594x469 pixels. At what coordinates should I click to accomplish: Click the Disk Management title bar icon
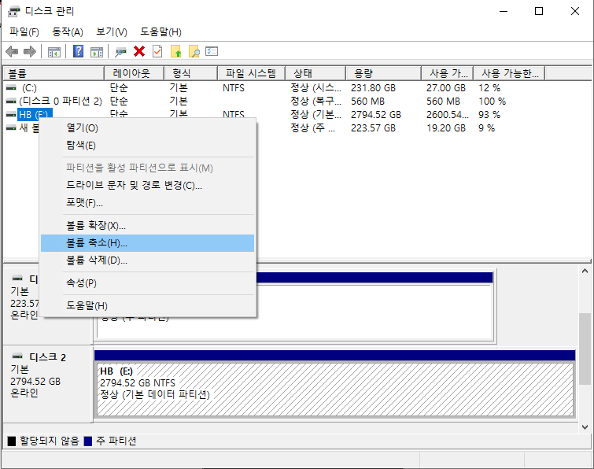point(13,11)
